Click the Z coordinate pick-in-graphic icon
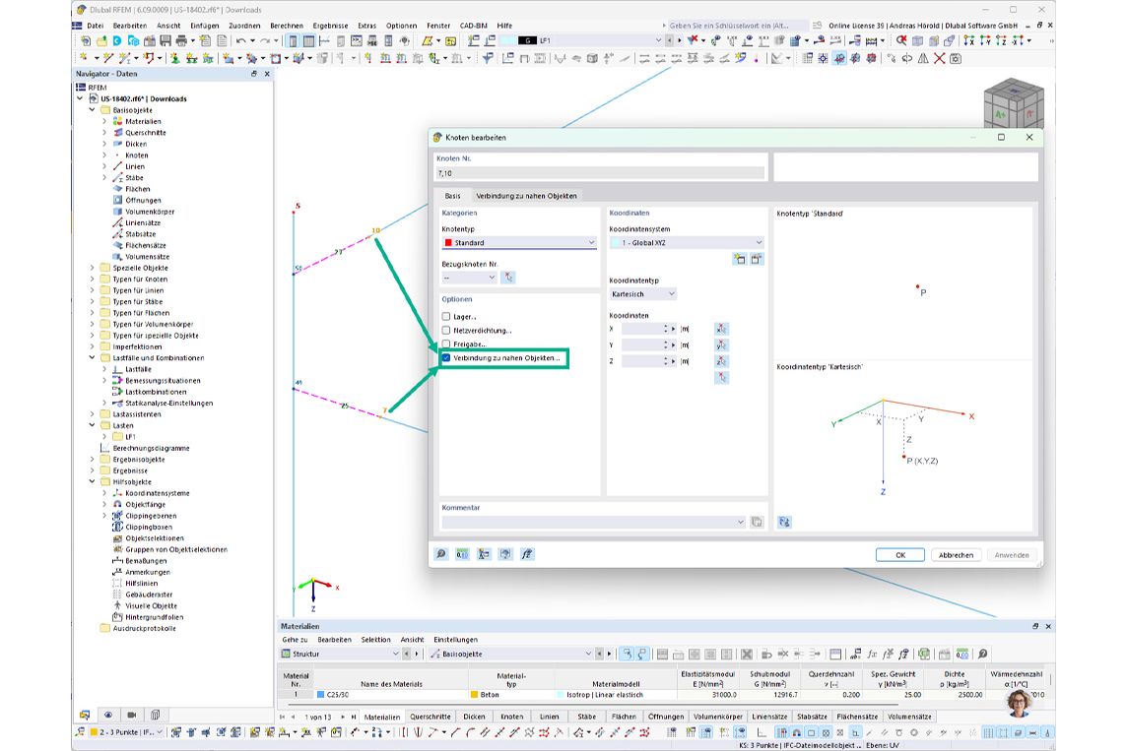 (x=721, y=361)
